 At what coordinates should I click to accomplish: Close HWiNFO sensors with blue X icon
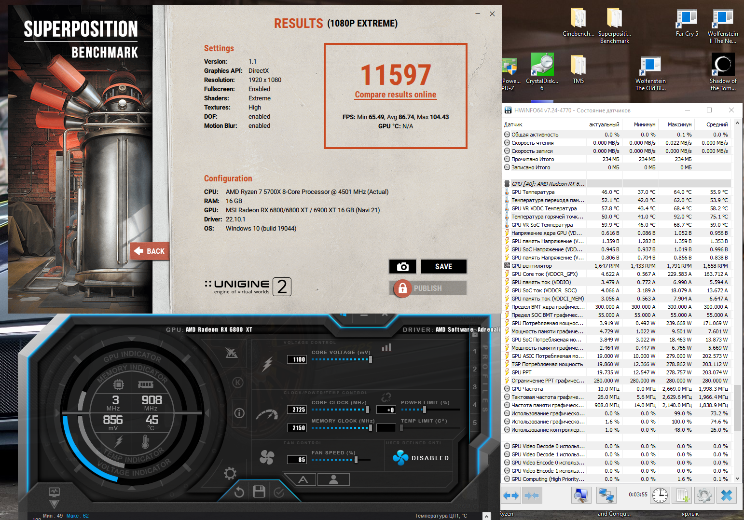727,495
